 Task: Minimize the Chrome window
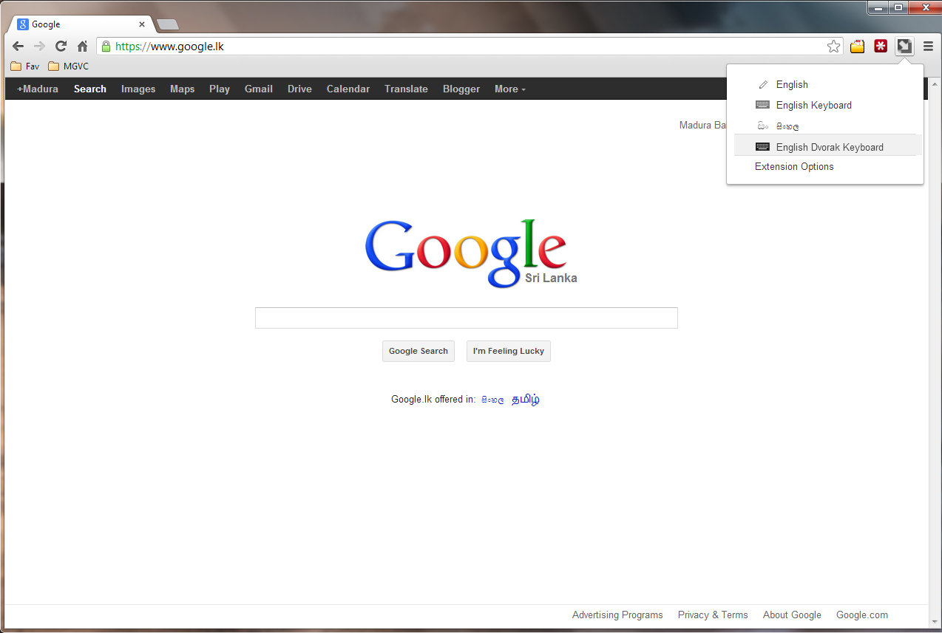(878, 8)
